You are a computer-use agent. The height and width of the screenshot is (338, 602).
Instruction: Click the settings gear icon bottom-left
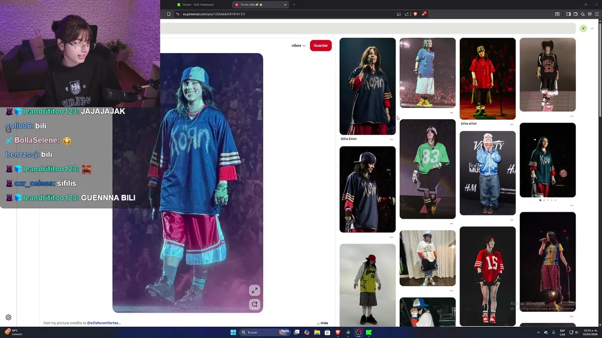pos(8,318)
